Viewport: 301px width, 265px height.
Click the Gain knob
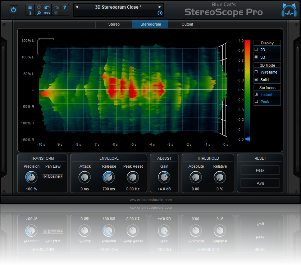[164, 177]
